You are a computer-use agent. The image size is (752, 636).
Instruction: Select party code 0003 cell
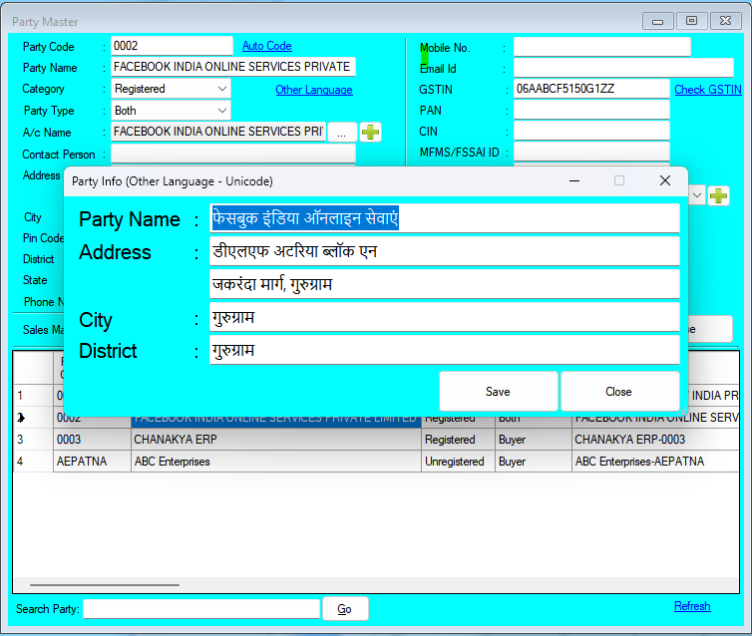(92, 440)
